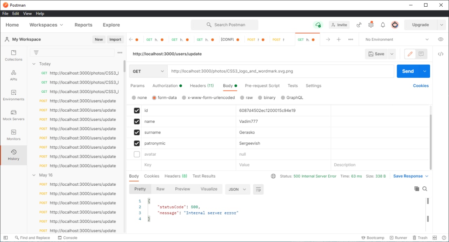Click the notifications bell icon

[x=383, y=25]
